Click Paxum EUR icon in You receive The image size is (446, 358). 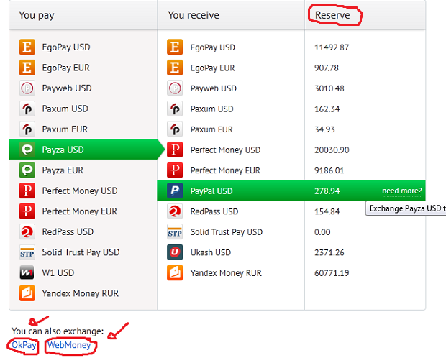point(175,129)
